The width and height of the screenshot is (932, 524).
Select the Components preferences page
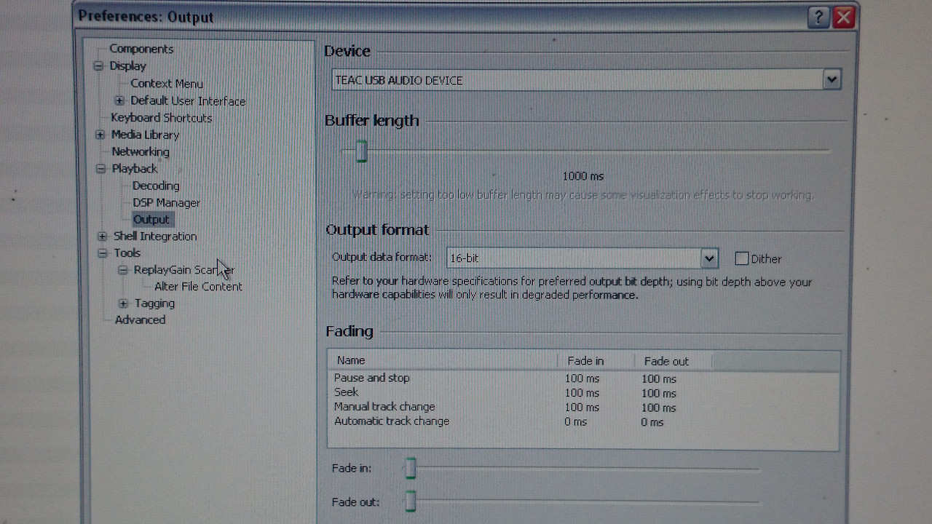point(141,49)
